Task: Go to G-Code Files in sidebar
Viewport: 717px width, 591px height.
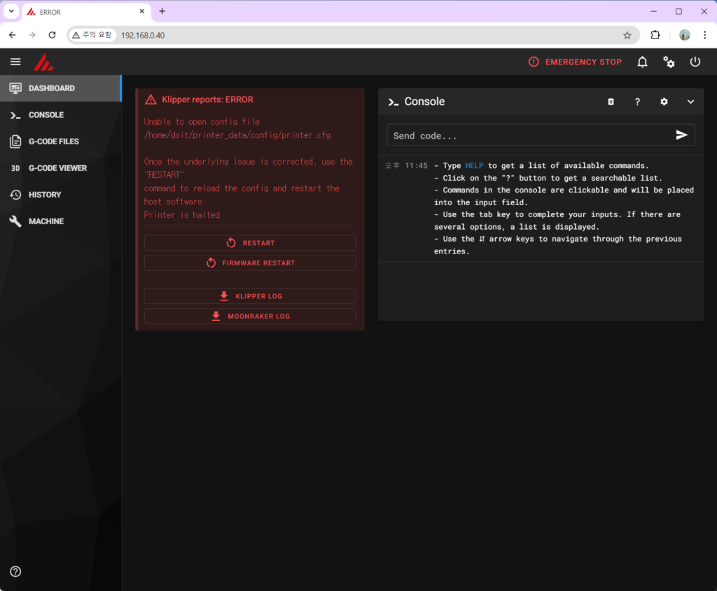Action: (53, 141)
